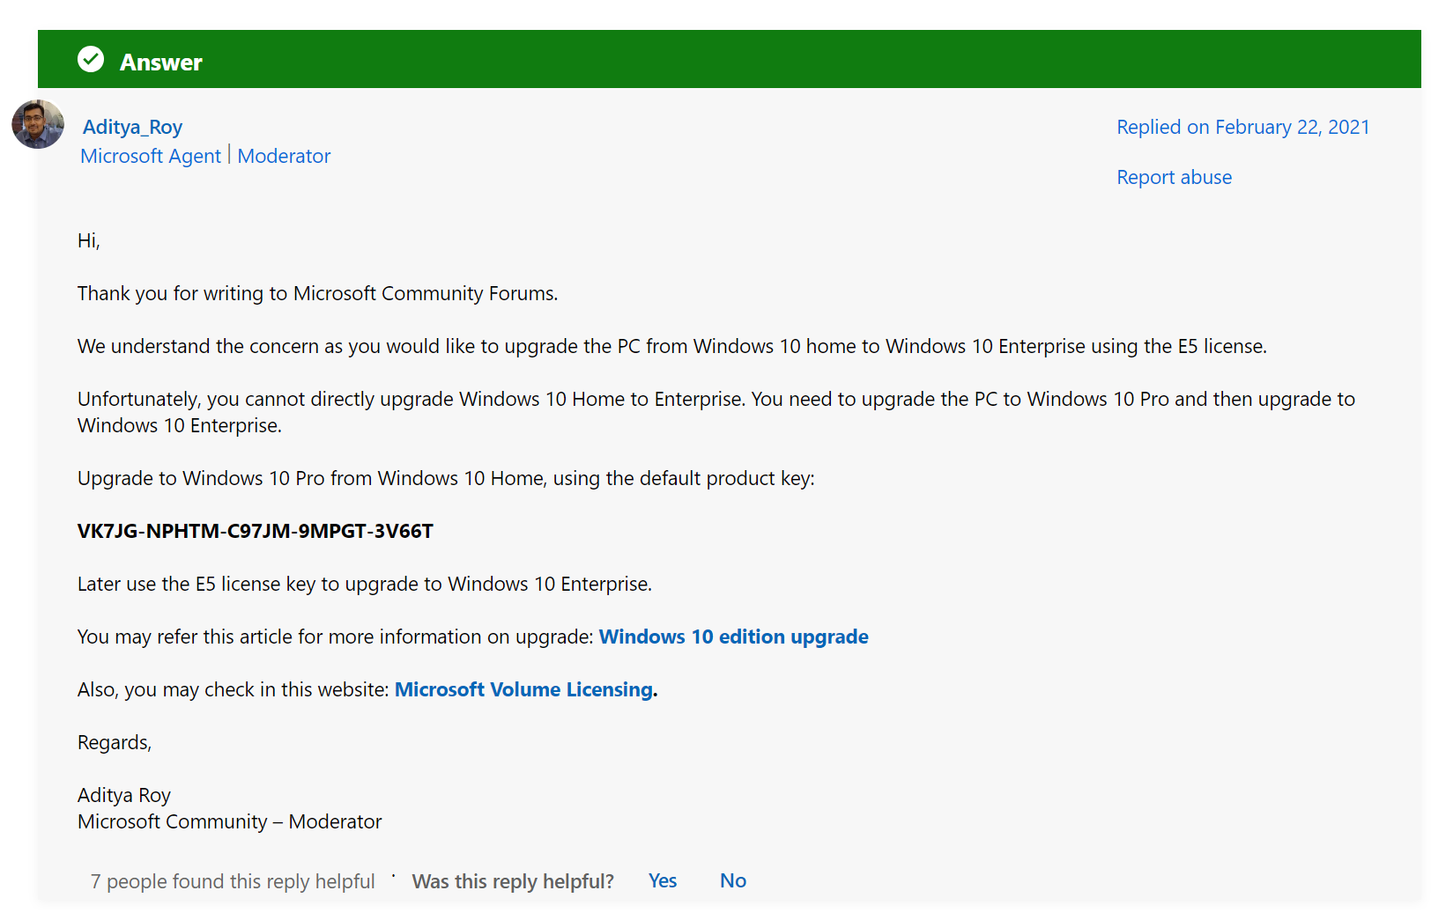Click Replied on February 22, 2021 link
The height and width of the screenshot is (920, 1431).
coord(1243,127)
